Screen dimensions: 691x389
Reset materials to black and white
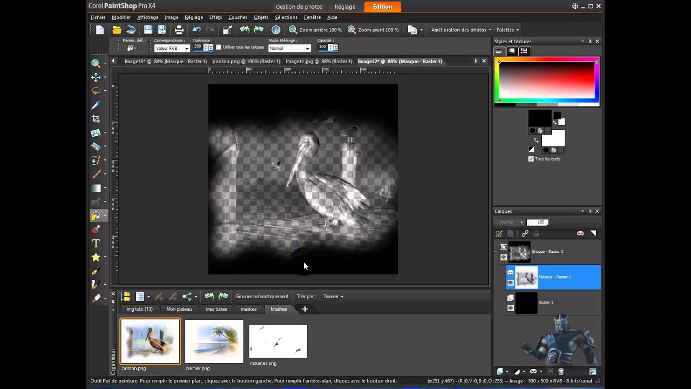click(531, 150)
